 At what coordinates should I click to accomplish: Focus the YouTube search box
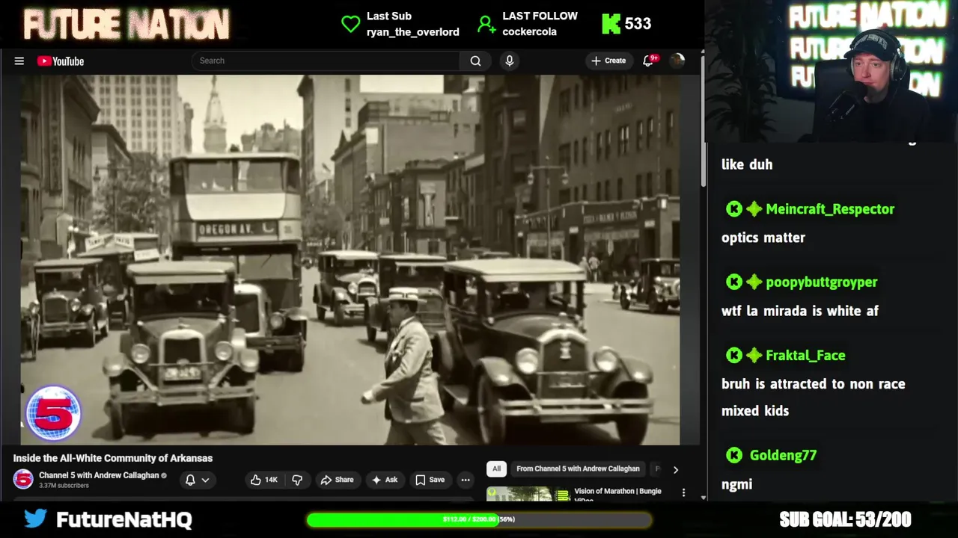[x=326, y=61]
